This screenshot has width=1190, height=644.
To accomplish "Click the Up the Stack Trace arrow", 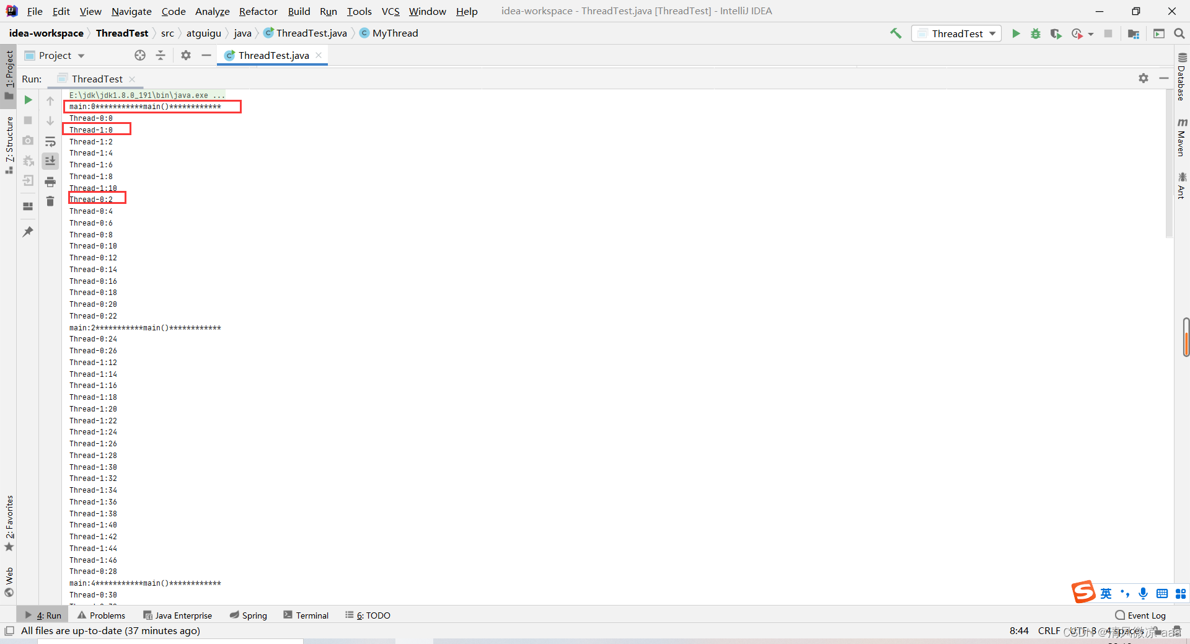I will [50, 100].
